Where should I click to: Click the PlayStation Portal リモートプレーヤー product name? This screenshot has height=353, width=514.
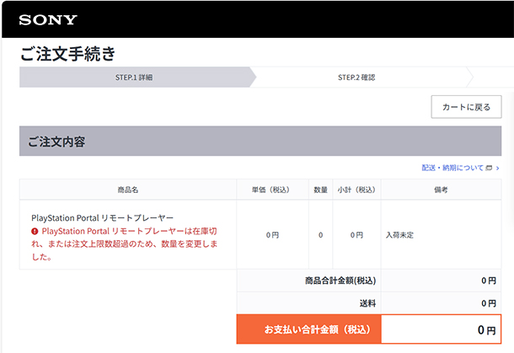102,218
